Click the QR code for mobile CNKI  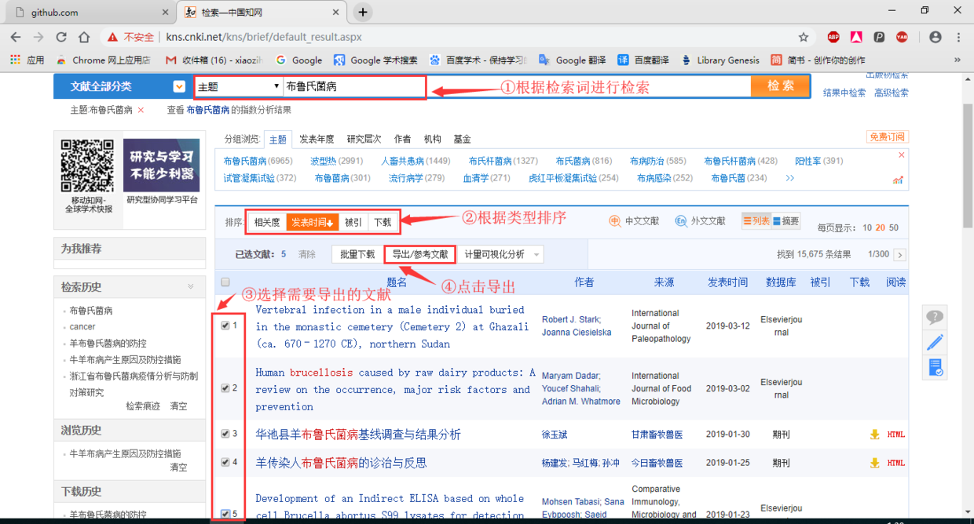[87, 166]
